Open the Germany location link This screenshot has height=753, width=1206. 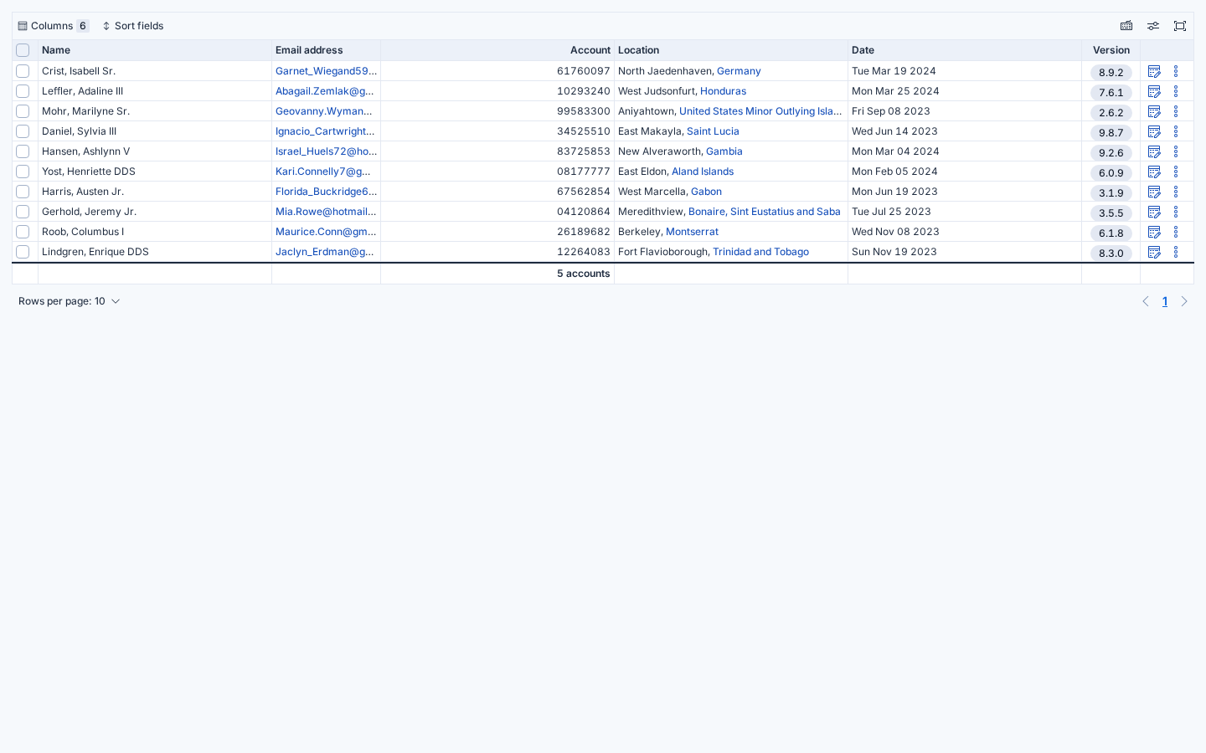(739, 71)
